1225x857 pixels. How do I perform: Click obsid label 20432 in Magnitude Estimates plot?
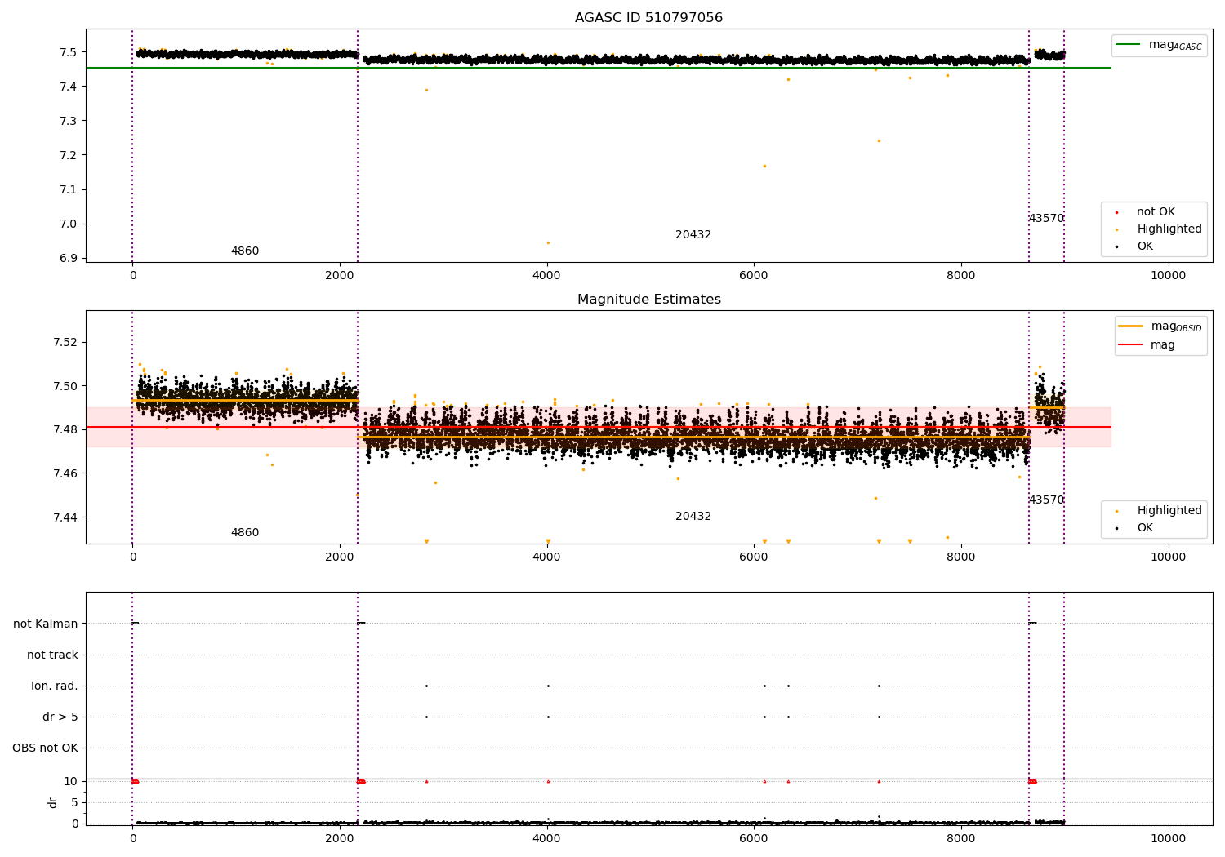(693, 517)
